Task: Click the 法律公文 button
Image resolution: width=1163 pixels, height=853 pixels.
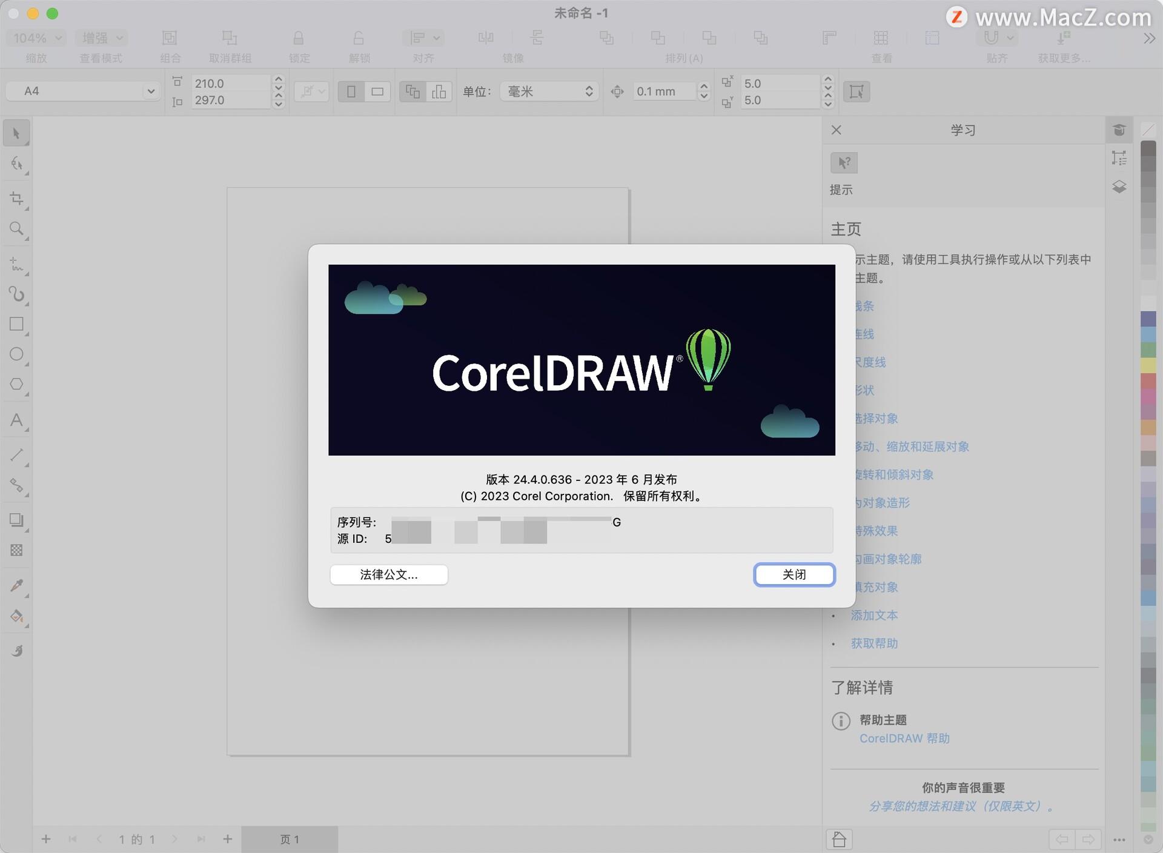Action: [388, 574]
